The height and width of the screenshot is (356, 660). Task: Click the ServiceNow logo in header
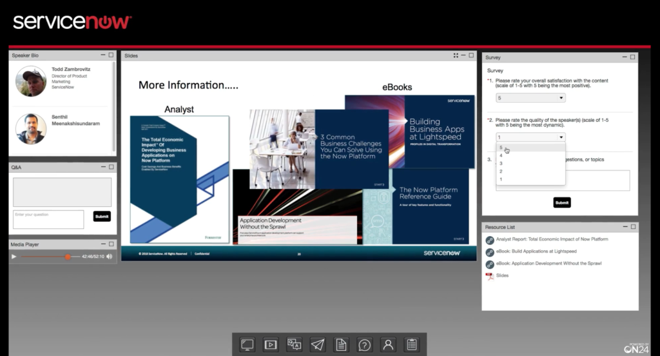72,22
